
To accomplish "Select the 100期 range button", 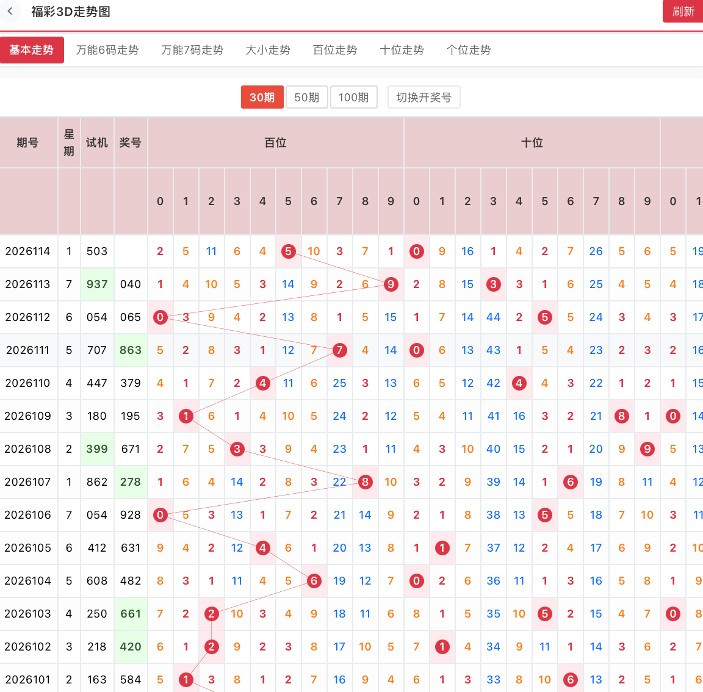I will [x=354, y=97].
